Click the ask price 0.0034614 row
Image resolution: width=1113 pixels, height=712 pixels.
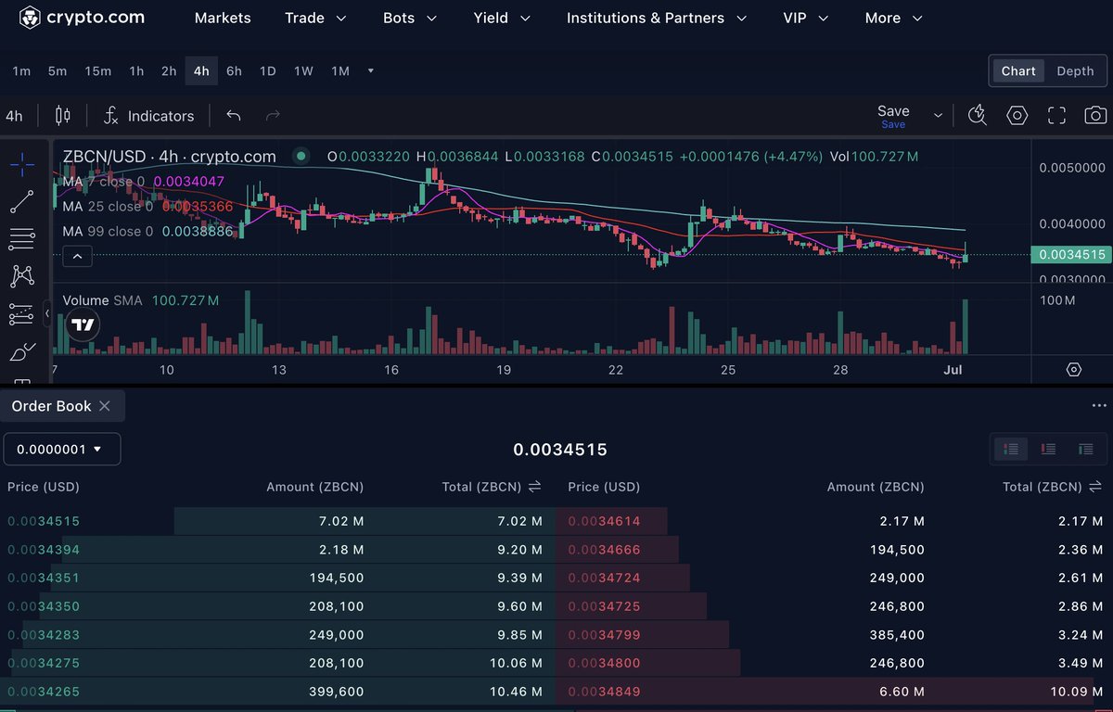pos(834,521)
